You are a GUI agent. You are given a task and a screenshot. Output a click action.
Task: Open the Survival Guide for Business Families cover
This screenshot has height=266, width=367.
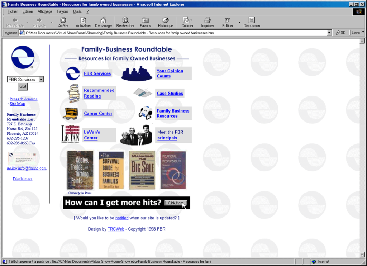111,170
